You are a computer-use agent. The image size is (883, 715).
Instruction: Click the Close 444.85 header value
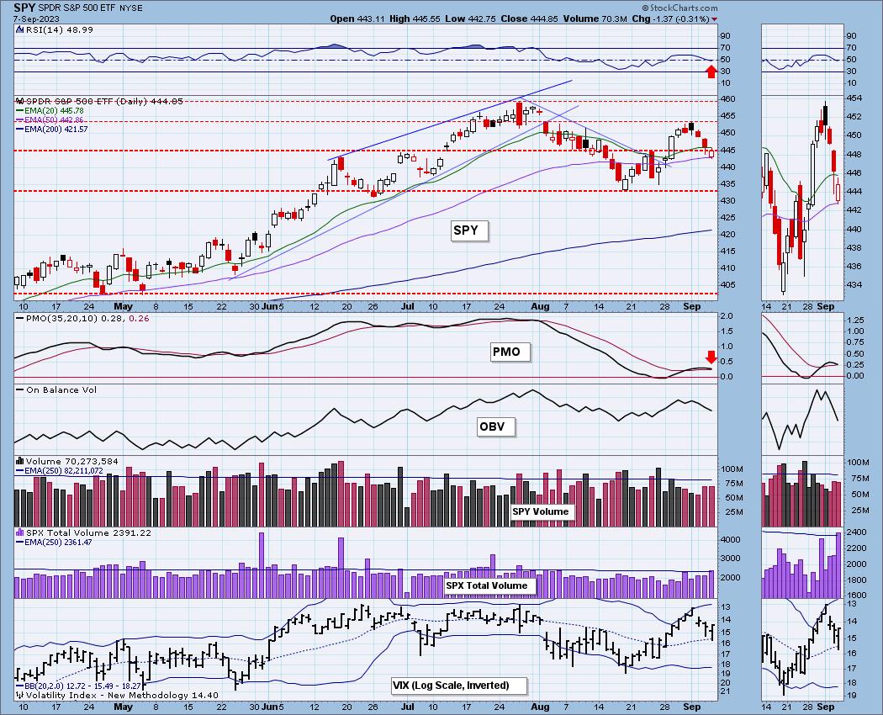pos(529,19)
